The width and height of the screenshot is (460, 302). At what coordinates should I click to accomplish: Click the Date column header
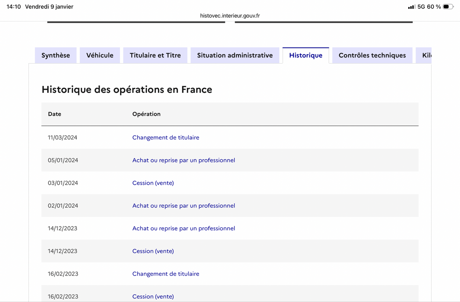click(54, 114)
